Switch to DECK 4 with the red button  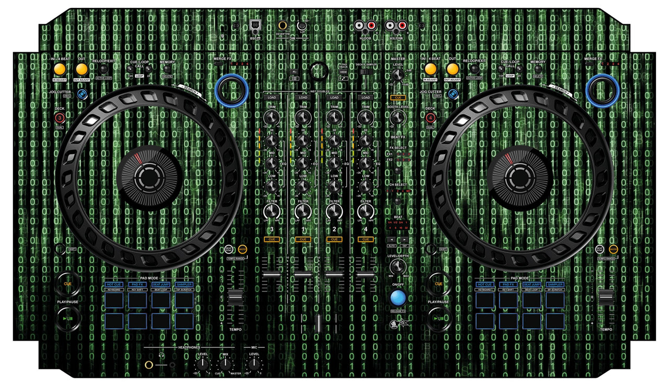(430, 118)
